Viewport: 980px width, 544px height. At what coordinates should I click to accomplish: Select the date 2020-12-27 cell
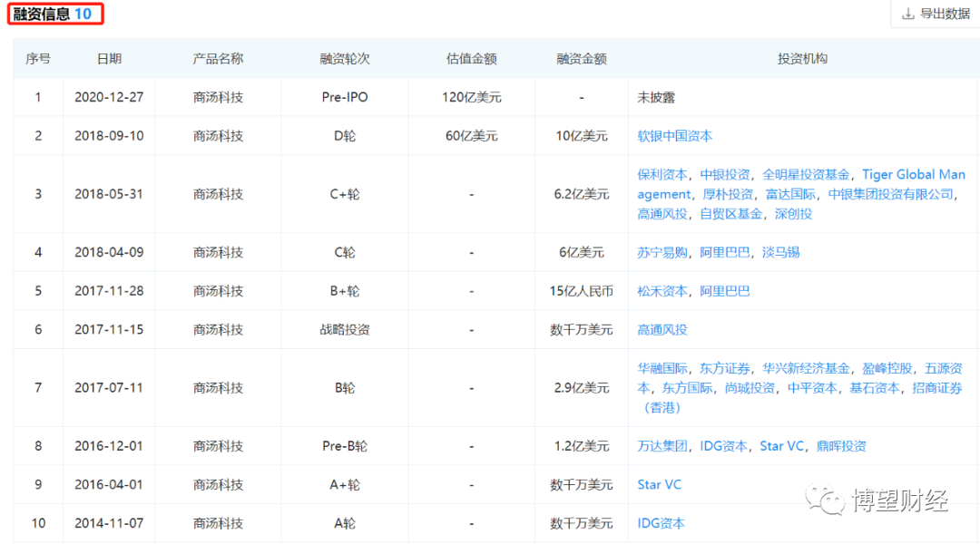[109, 97]
